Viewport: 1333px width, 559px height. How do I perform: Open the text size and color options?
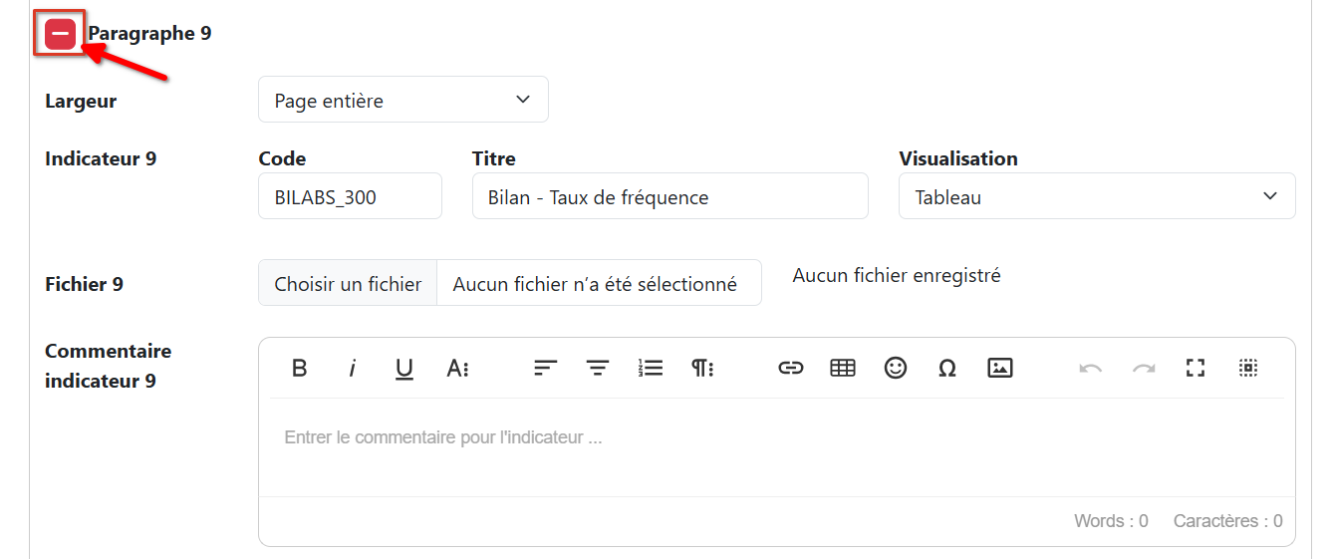tap(457, 368)
